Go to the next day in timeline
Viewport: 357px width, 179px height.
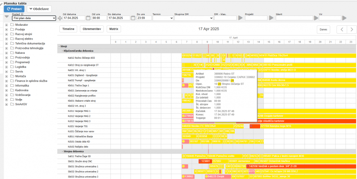coord(351,29)
